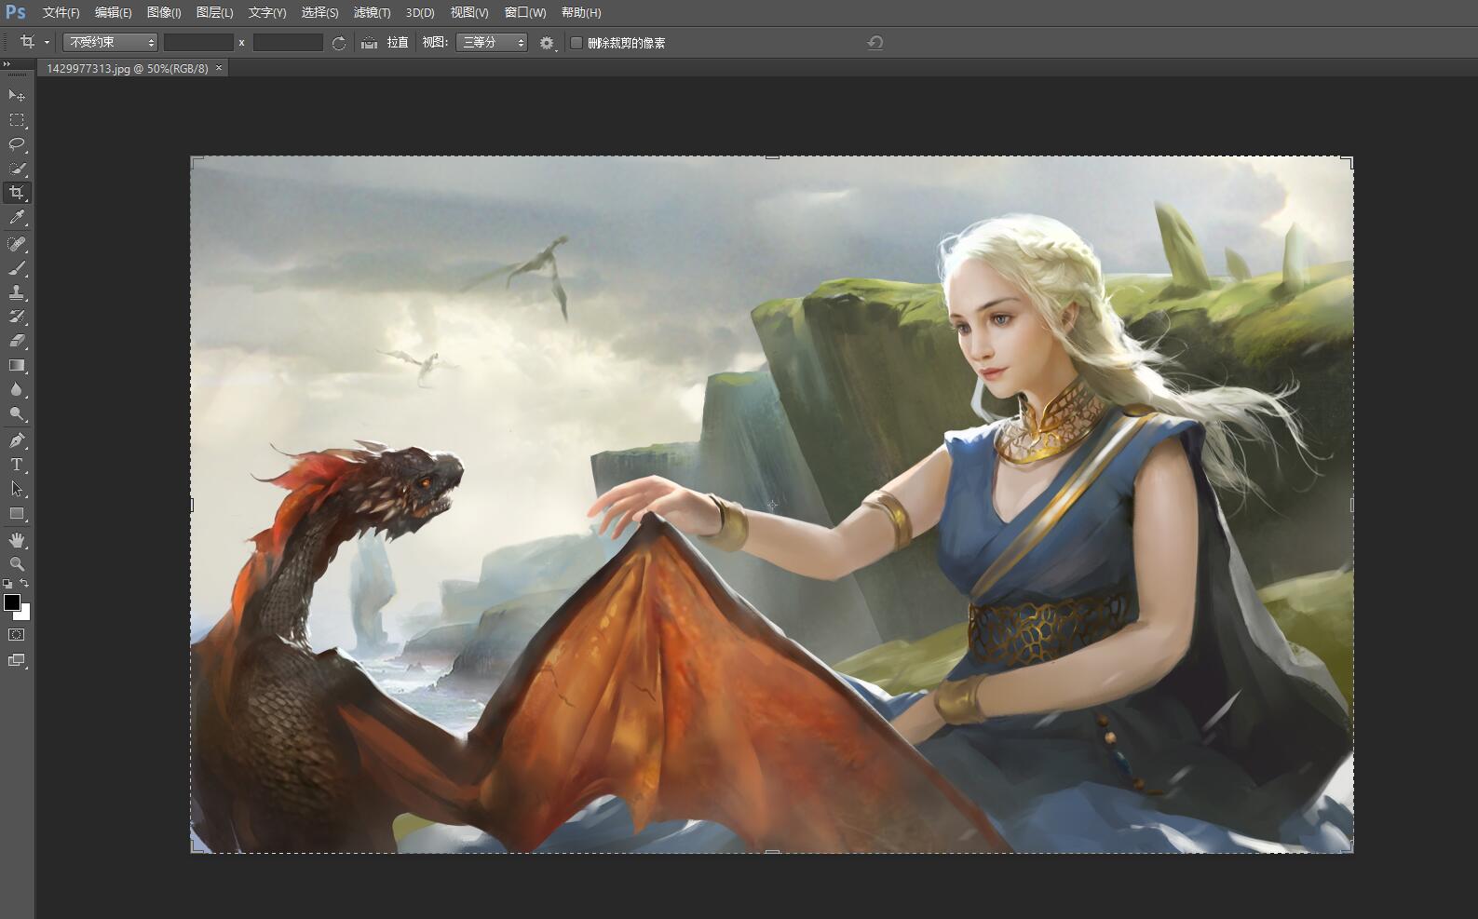The height and width of the screenshot is (919, 1478).
Task: Open the 三等分 overlay view dropdown
Action: (492, 43)
